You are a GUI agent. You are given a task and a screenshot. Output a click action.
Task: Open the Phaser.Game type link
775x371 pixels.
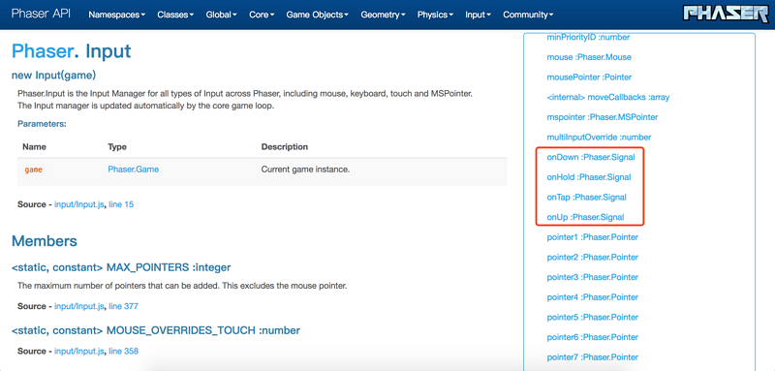tap(133, 170)
